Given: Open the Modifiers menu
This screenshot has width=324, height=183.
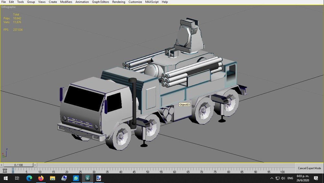Looking at the screenshot, I should [x=66, y=2].
